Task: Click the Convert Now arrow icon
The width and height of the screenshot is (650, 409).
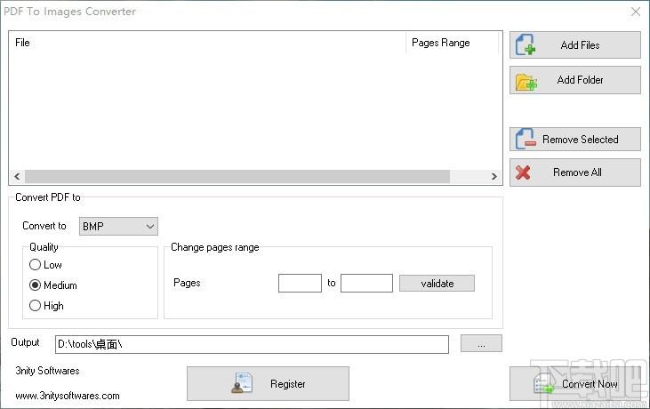Action: [544, 384]
